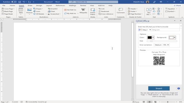Go to the References tab
The image size is (184, 103).
pyautogui.click(x=60, y=5)
